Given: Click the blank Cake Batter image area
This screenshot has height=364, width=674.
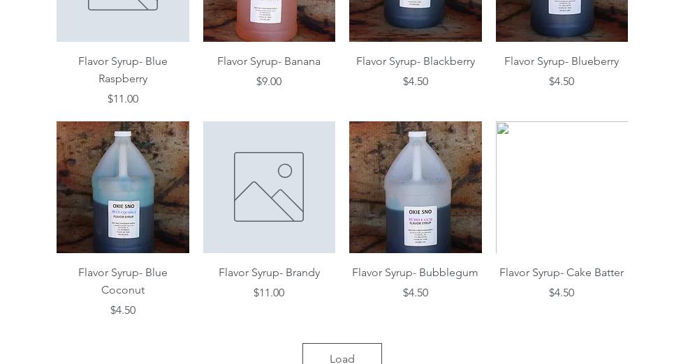Looking at the screenshot, I should point(562,187).
